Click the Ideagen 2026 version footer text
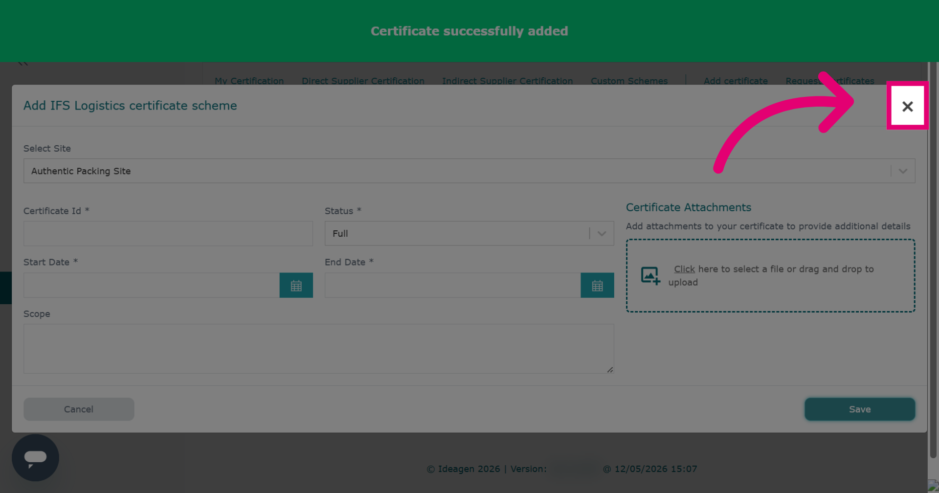The width and height of the screenshot is (939, 493). point(562,469)
